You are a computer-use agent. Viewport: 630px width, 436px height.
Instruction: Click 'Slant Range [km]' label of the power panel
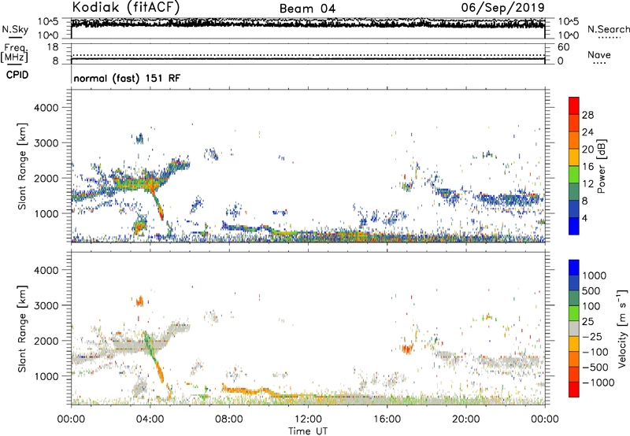(x=22, y=166)
